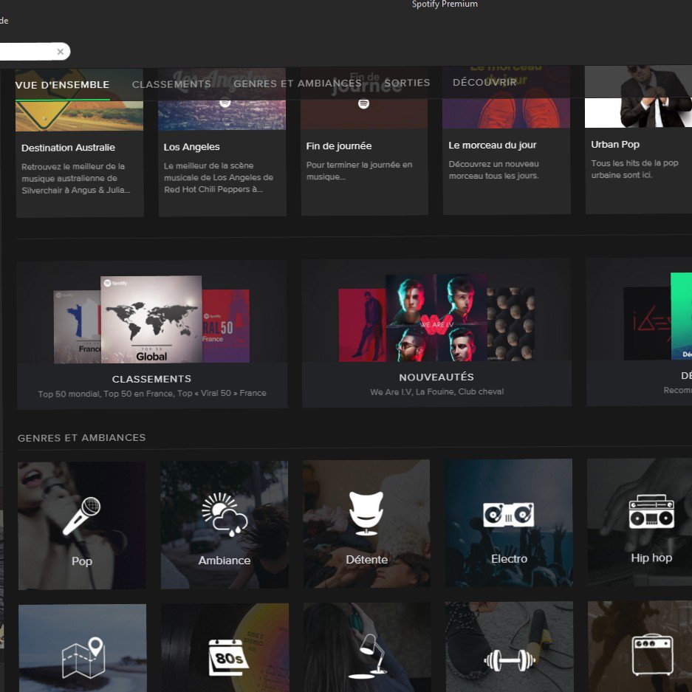The width and height of the screenshot is (692, 692).
Task: Open the Le morceau du jour playlist title
Action: [493, 145]
